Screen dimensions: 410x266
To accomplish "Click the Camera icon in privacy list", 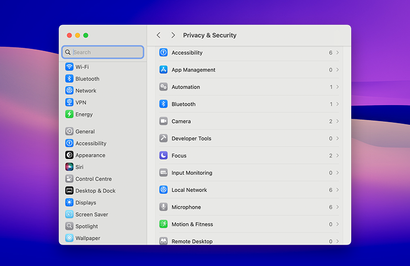I will [164, 121].
